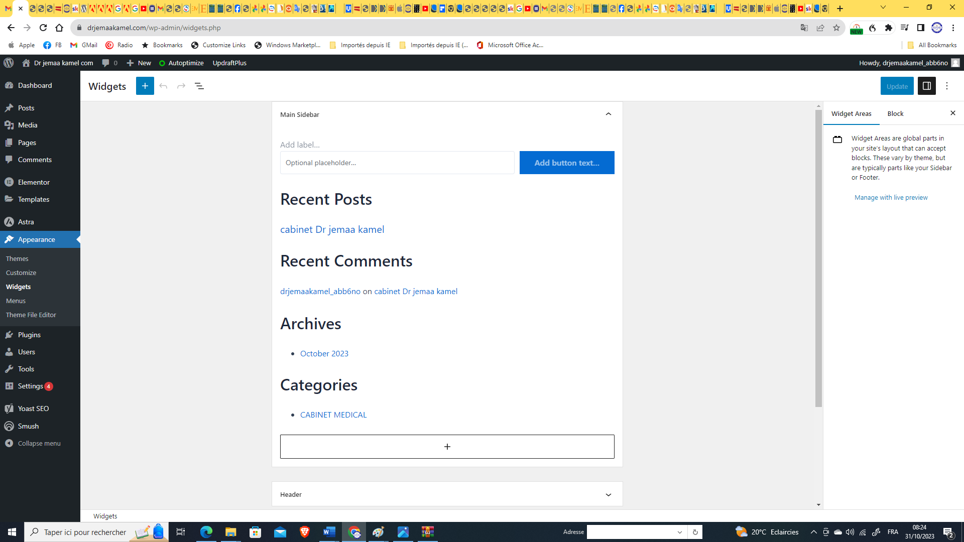Viewport: 964px width, 542px height.
Task: Open the taskbar Adresse dropdown
Action: click(x=679, y=532)
